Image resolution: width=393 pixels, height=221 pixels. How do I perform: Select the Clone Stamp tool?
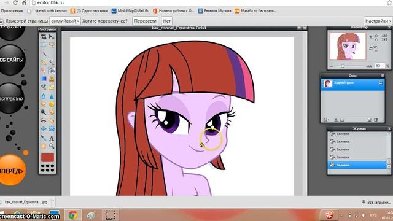(52, 79)
